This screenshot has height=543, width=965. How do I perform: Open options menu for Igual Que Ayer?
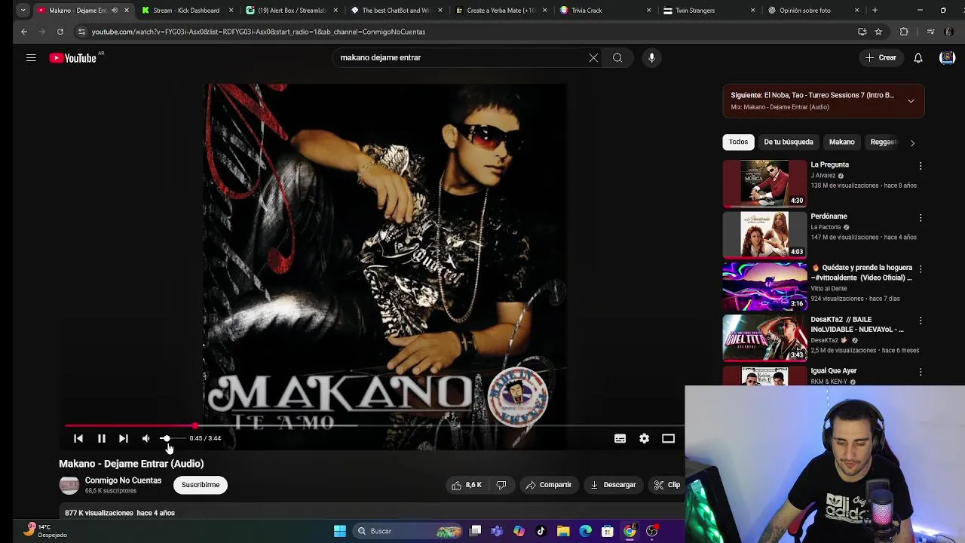tap(921, 372)
